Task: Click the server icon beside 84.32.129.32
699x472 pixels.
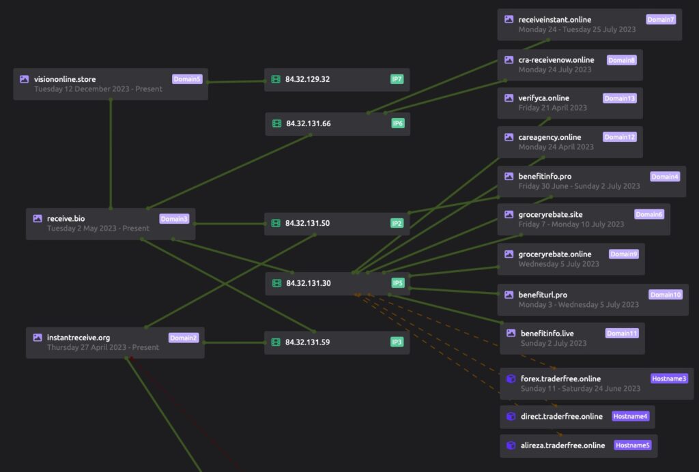Action: [x=276, y=79]
